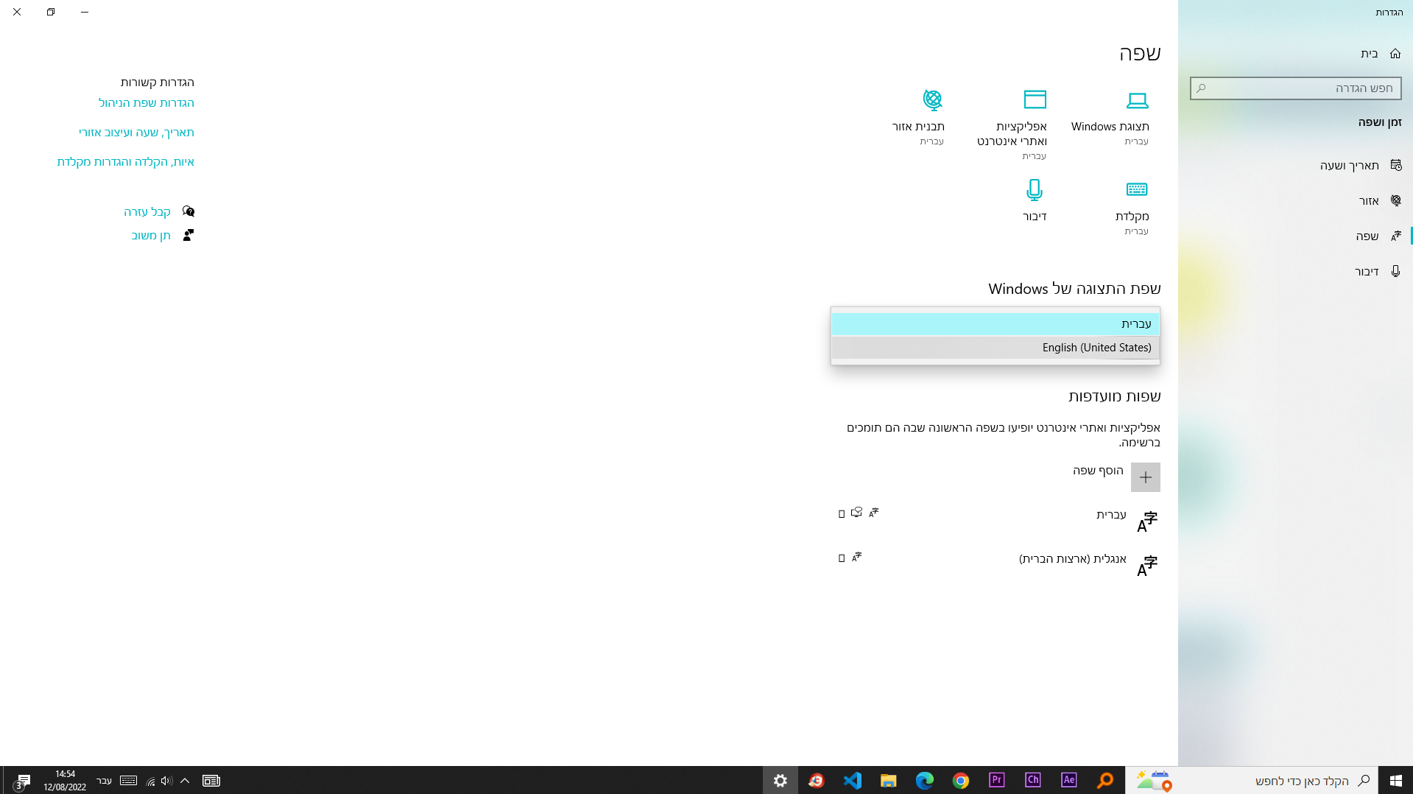Screen dimensions: 1413x794
Task: Choose עברית in display language dropdown
Action: click(996, 324)
